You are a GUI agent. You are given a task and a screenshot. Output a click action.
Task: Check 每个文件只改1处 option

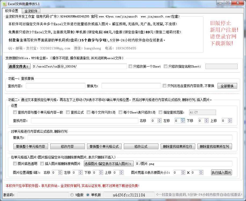tap(88, 112)
